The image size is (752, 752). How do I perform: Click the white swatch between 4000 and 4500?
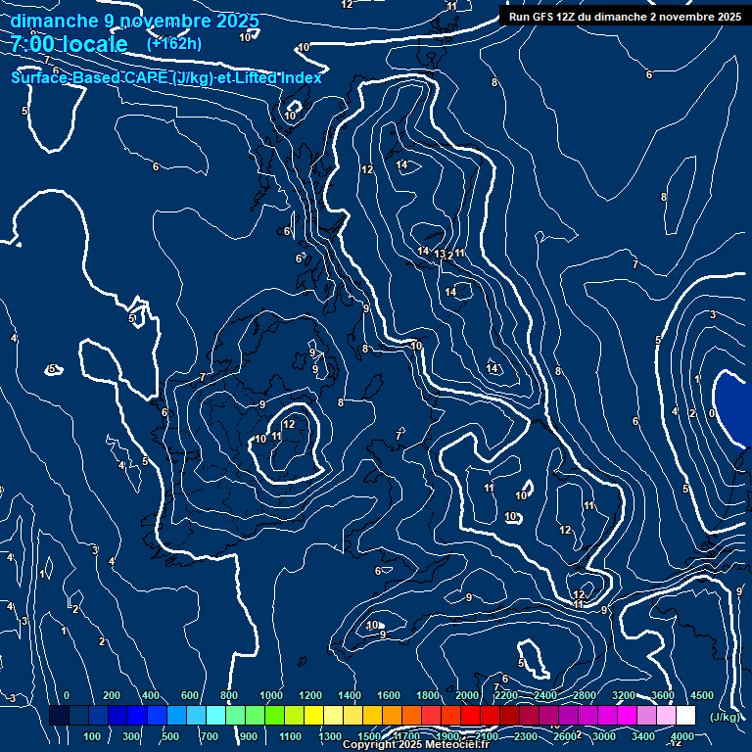685,715
